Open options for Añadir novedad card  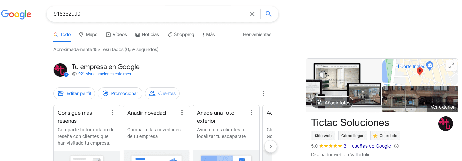[x=182, y=113]
